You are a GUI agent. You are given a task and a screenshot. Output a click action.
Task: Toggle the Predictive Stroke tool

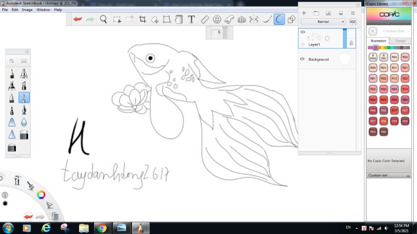[x=279, y=19]
